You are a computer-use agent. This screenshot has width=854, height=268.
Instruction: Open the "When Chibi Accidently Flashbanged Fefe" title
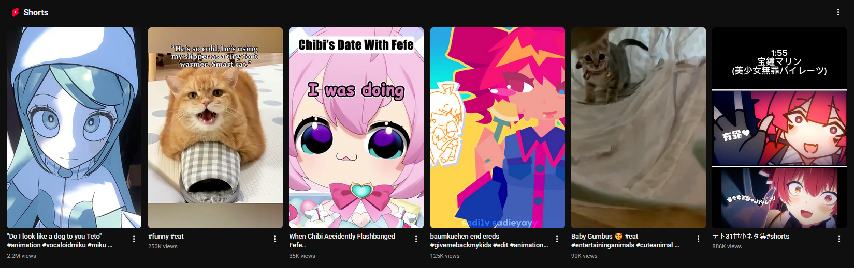[342, 241]
